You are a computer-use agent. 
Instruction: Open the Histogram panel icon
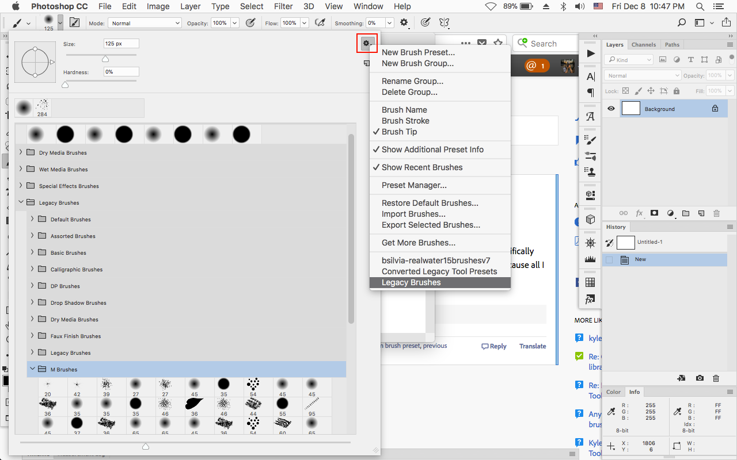591,259
